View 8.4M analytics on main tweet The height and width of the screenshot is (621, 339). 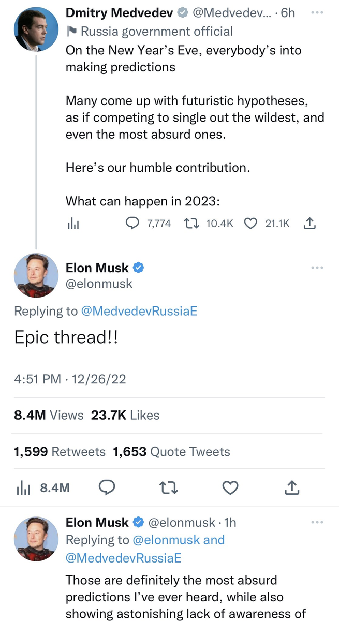[x=43, y=487]
